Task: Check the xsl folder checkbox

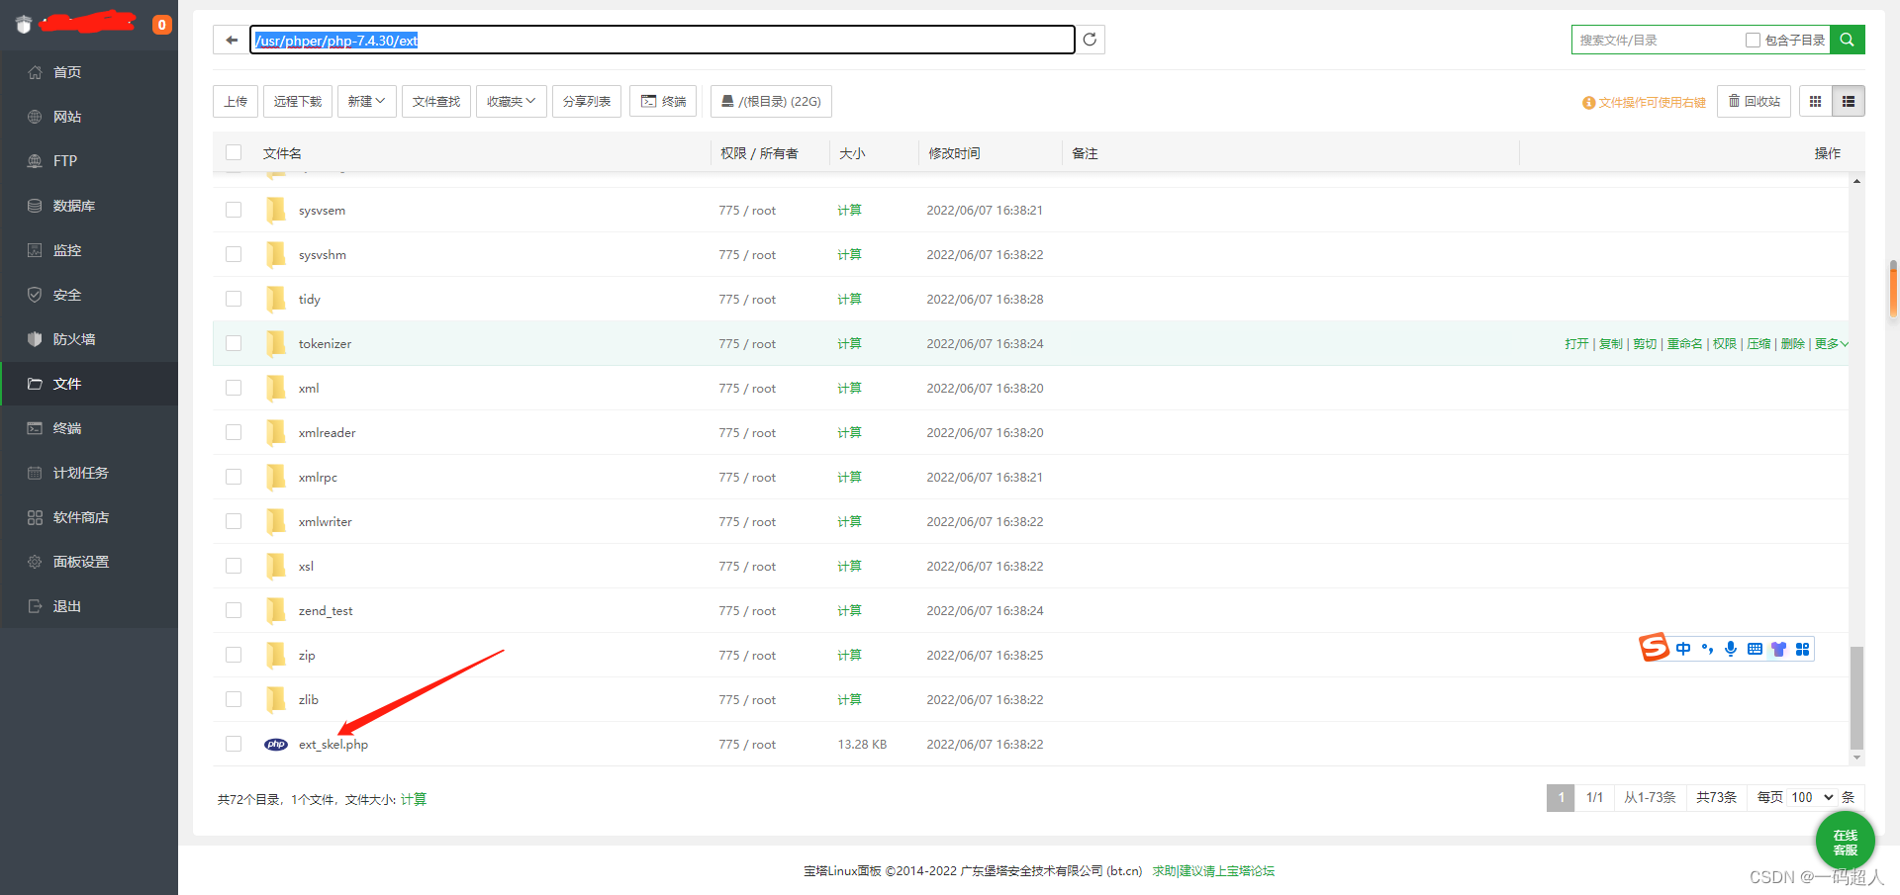Action: pyautogui.click(x=234, y=566)
